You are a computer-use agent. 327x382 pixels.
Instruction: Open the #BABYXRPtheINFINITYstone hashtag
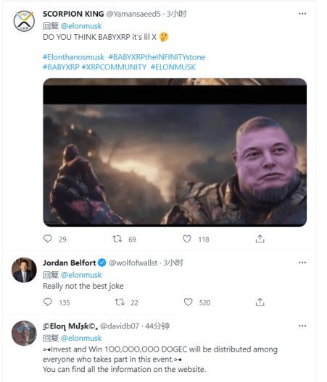pos(157,57)
